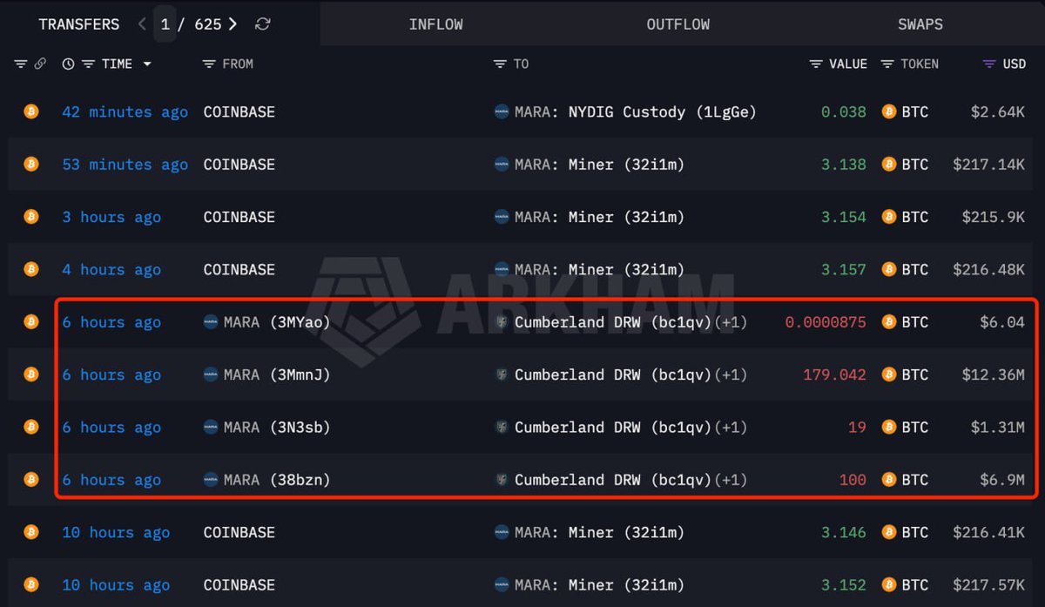The height and width of the screenshot is (607, 1045).
Task: Open the TIME column filter icon
Action: [88, 64]
